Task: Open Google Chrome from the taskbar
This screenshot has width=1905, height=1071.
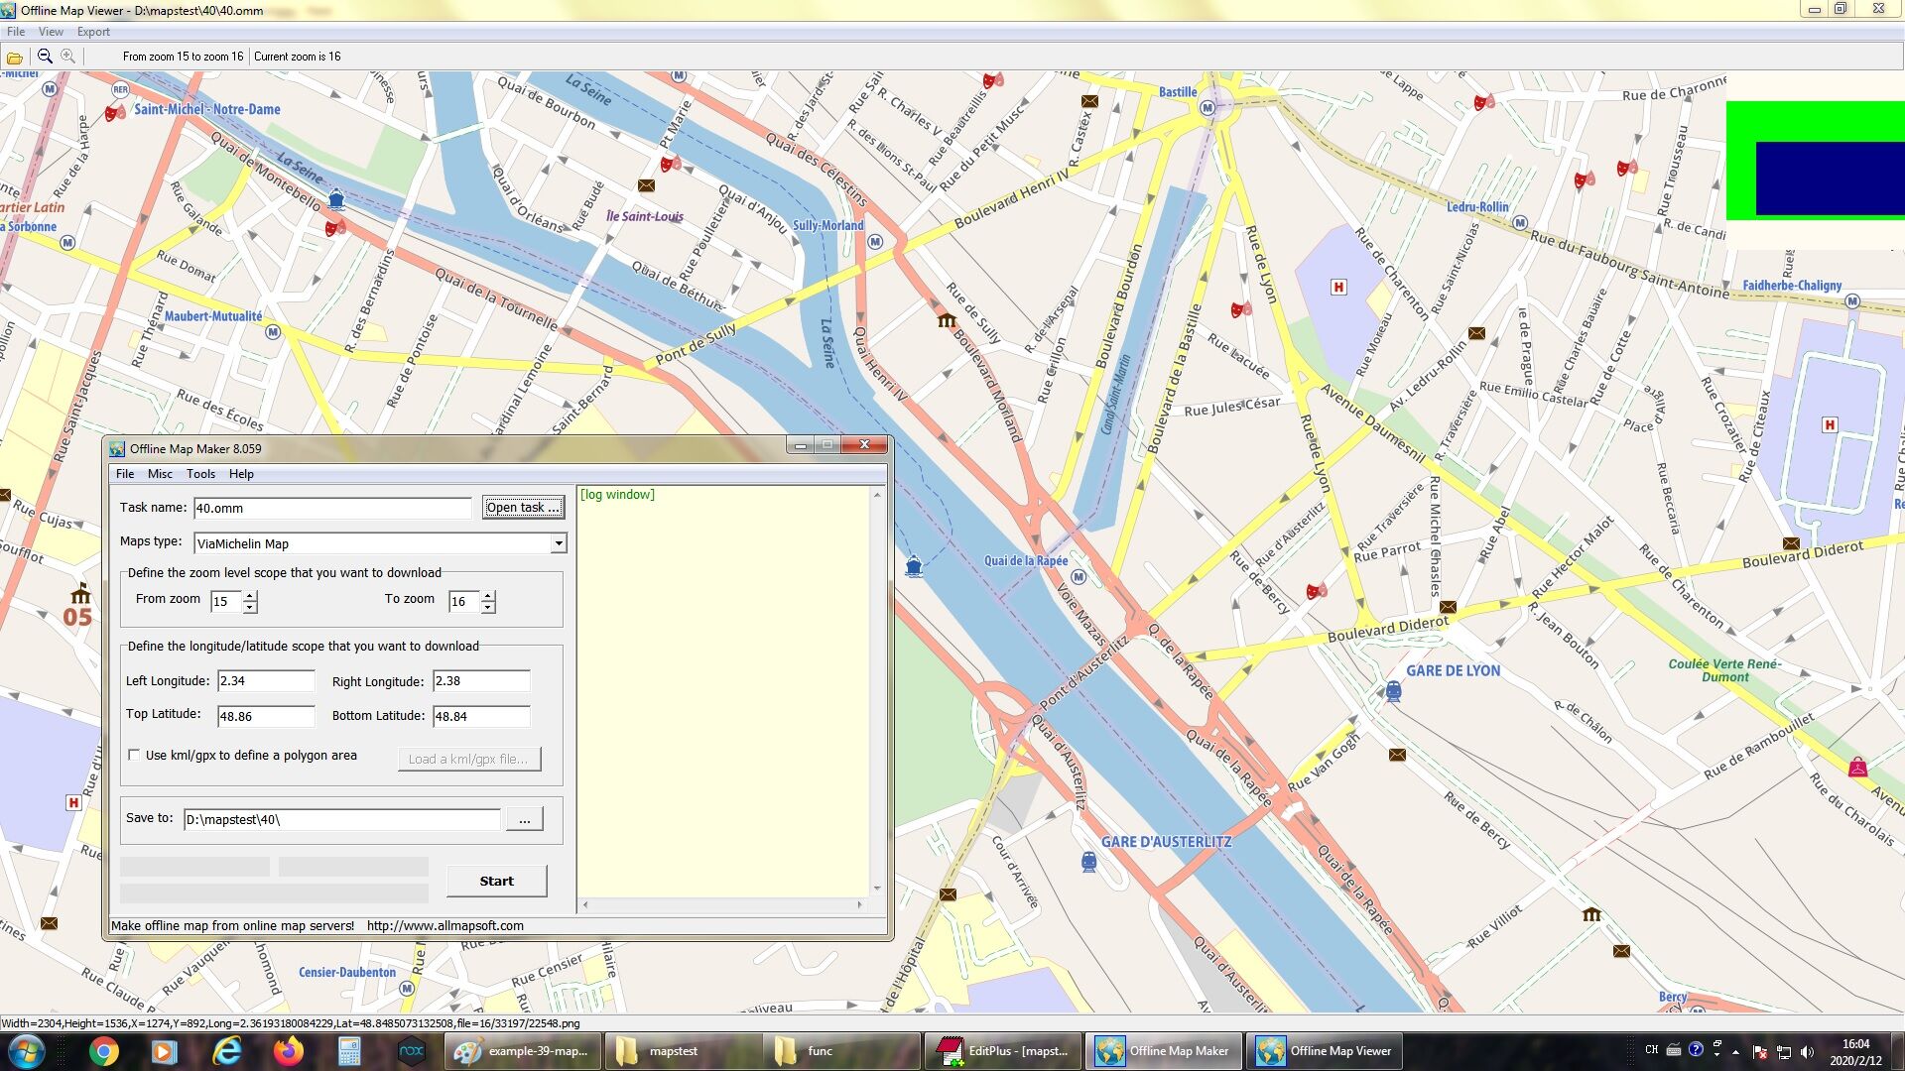Action: 103,1051
